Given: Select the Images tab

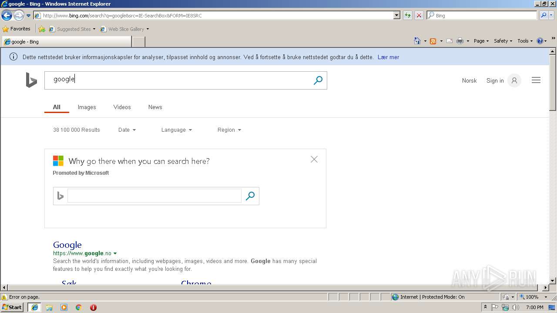Looking at the screenshot, I should 87,107.
